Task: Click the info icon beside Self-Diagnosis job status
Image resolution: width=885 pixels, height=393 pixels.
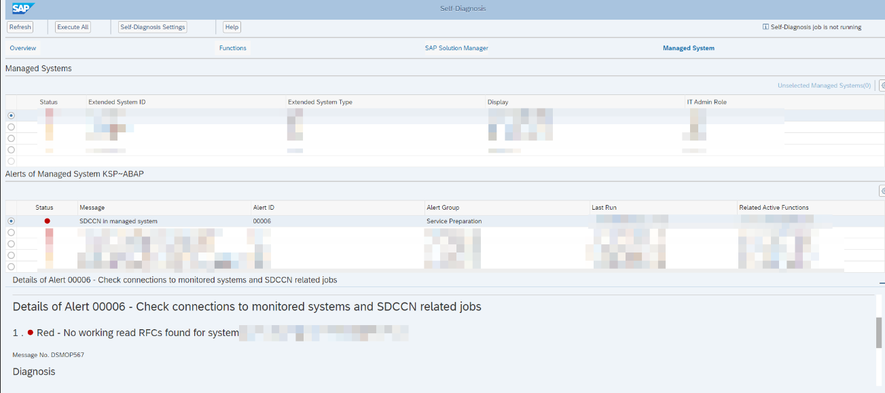Action: [765, 27]
